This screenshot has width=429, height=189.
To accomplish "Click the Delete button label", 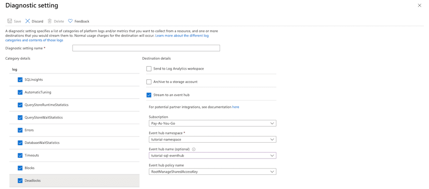I will click(59, 21).
